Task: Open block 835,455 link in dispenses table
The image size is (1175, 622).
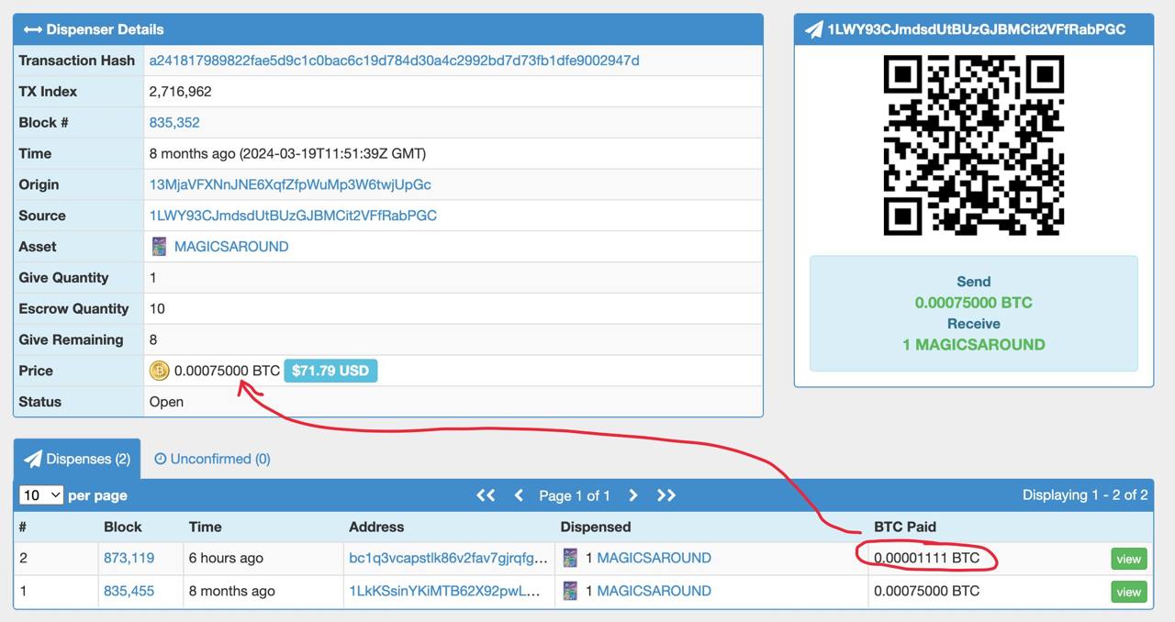Action: click(x=129, y=591)
